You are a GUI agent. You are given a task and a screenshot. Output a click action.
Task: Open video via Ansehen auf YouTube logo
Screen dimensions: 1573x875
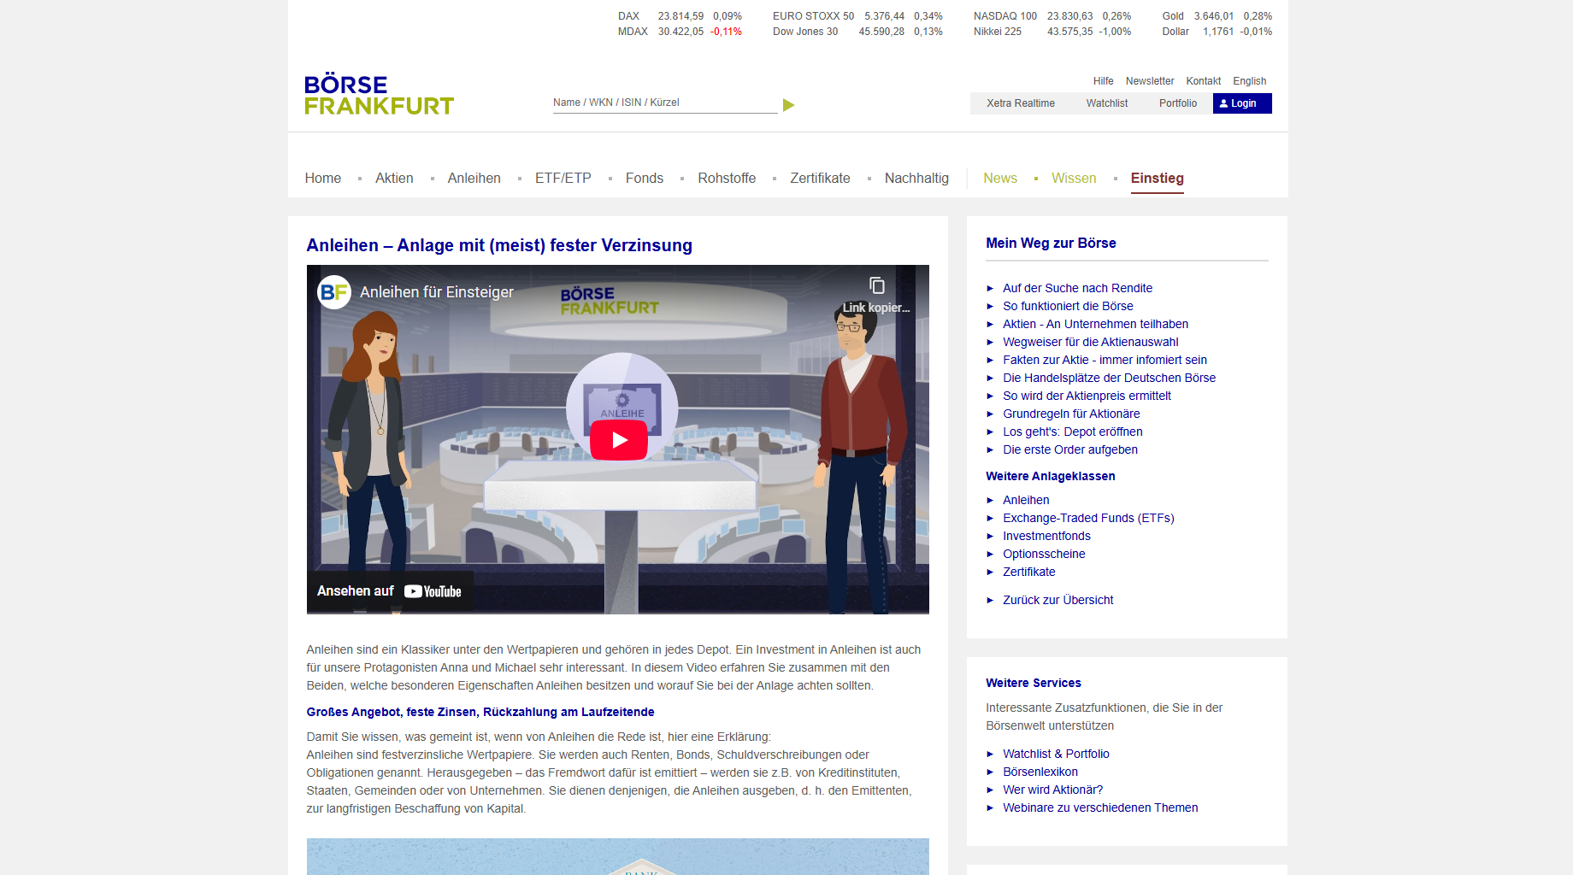(433, 591)
